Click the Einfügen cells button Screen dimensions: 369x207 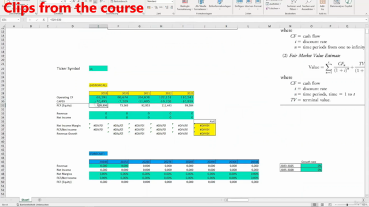[239, 5]
